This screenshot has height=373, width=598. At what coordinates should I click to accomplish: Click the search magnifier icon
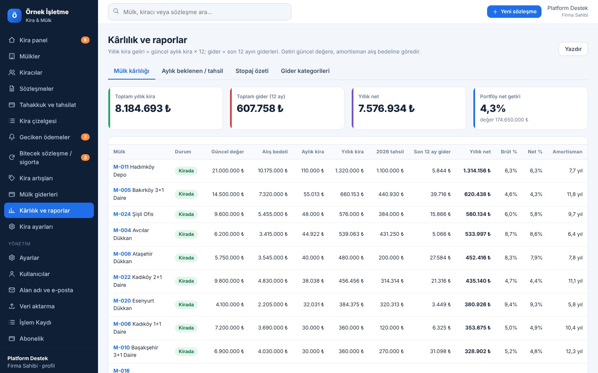116,12
